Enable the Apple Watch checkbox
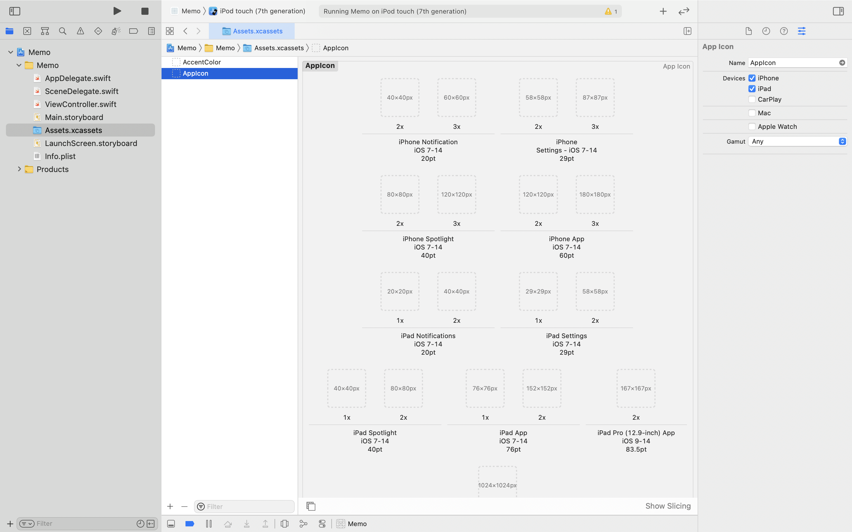Viewport: 852px width, 532px height. point(752,126)
